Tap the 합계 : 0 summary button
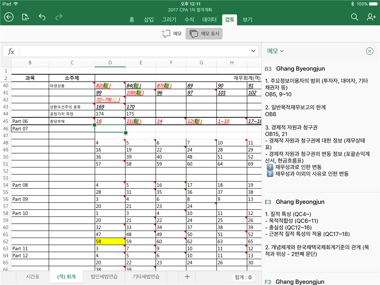Image resolution: width=380 pixels, height=285 pixels. pos(243,277)
